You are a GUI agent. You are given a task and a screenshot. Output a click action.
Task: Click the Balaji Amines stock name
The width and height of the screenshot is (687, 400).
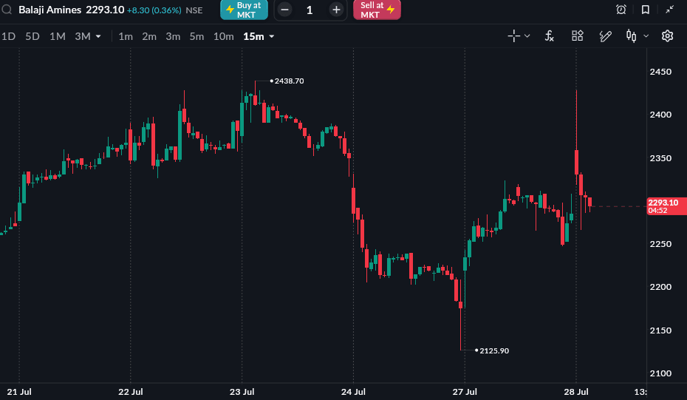point(50,10)
